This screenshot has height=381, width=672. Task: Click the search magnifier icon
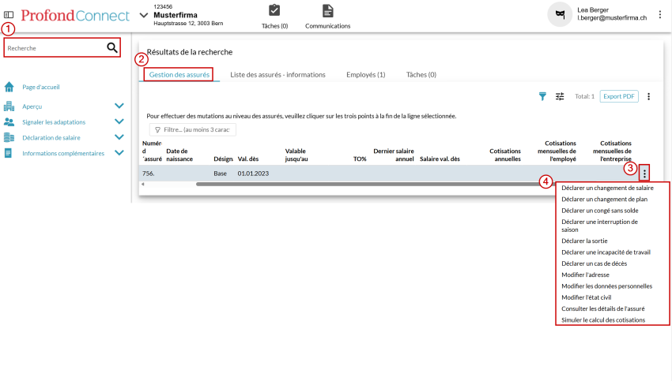pyautogui.click(x=111, y=48)
